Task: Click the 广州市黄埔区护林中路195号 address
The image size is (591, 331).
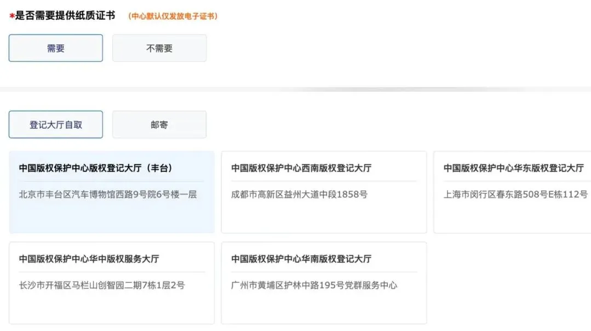Action: click(314, 285)
